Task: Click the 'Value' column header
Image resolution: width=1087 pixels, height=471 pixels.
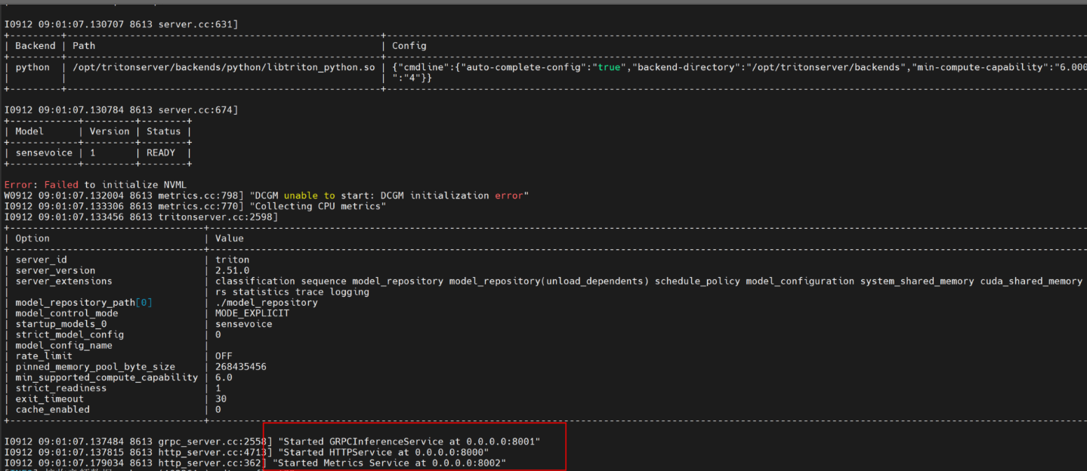Action: pos(229,239)
